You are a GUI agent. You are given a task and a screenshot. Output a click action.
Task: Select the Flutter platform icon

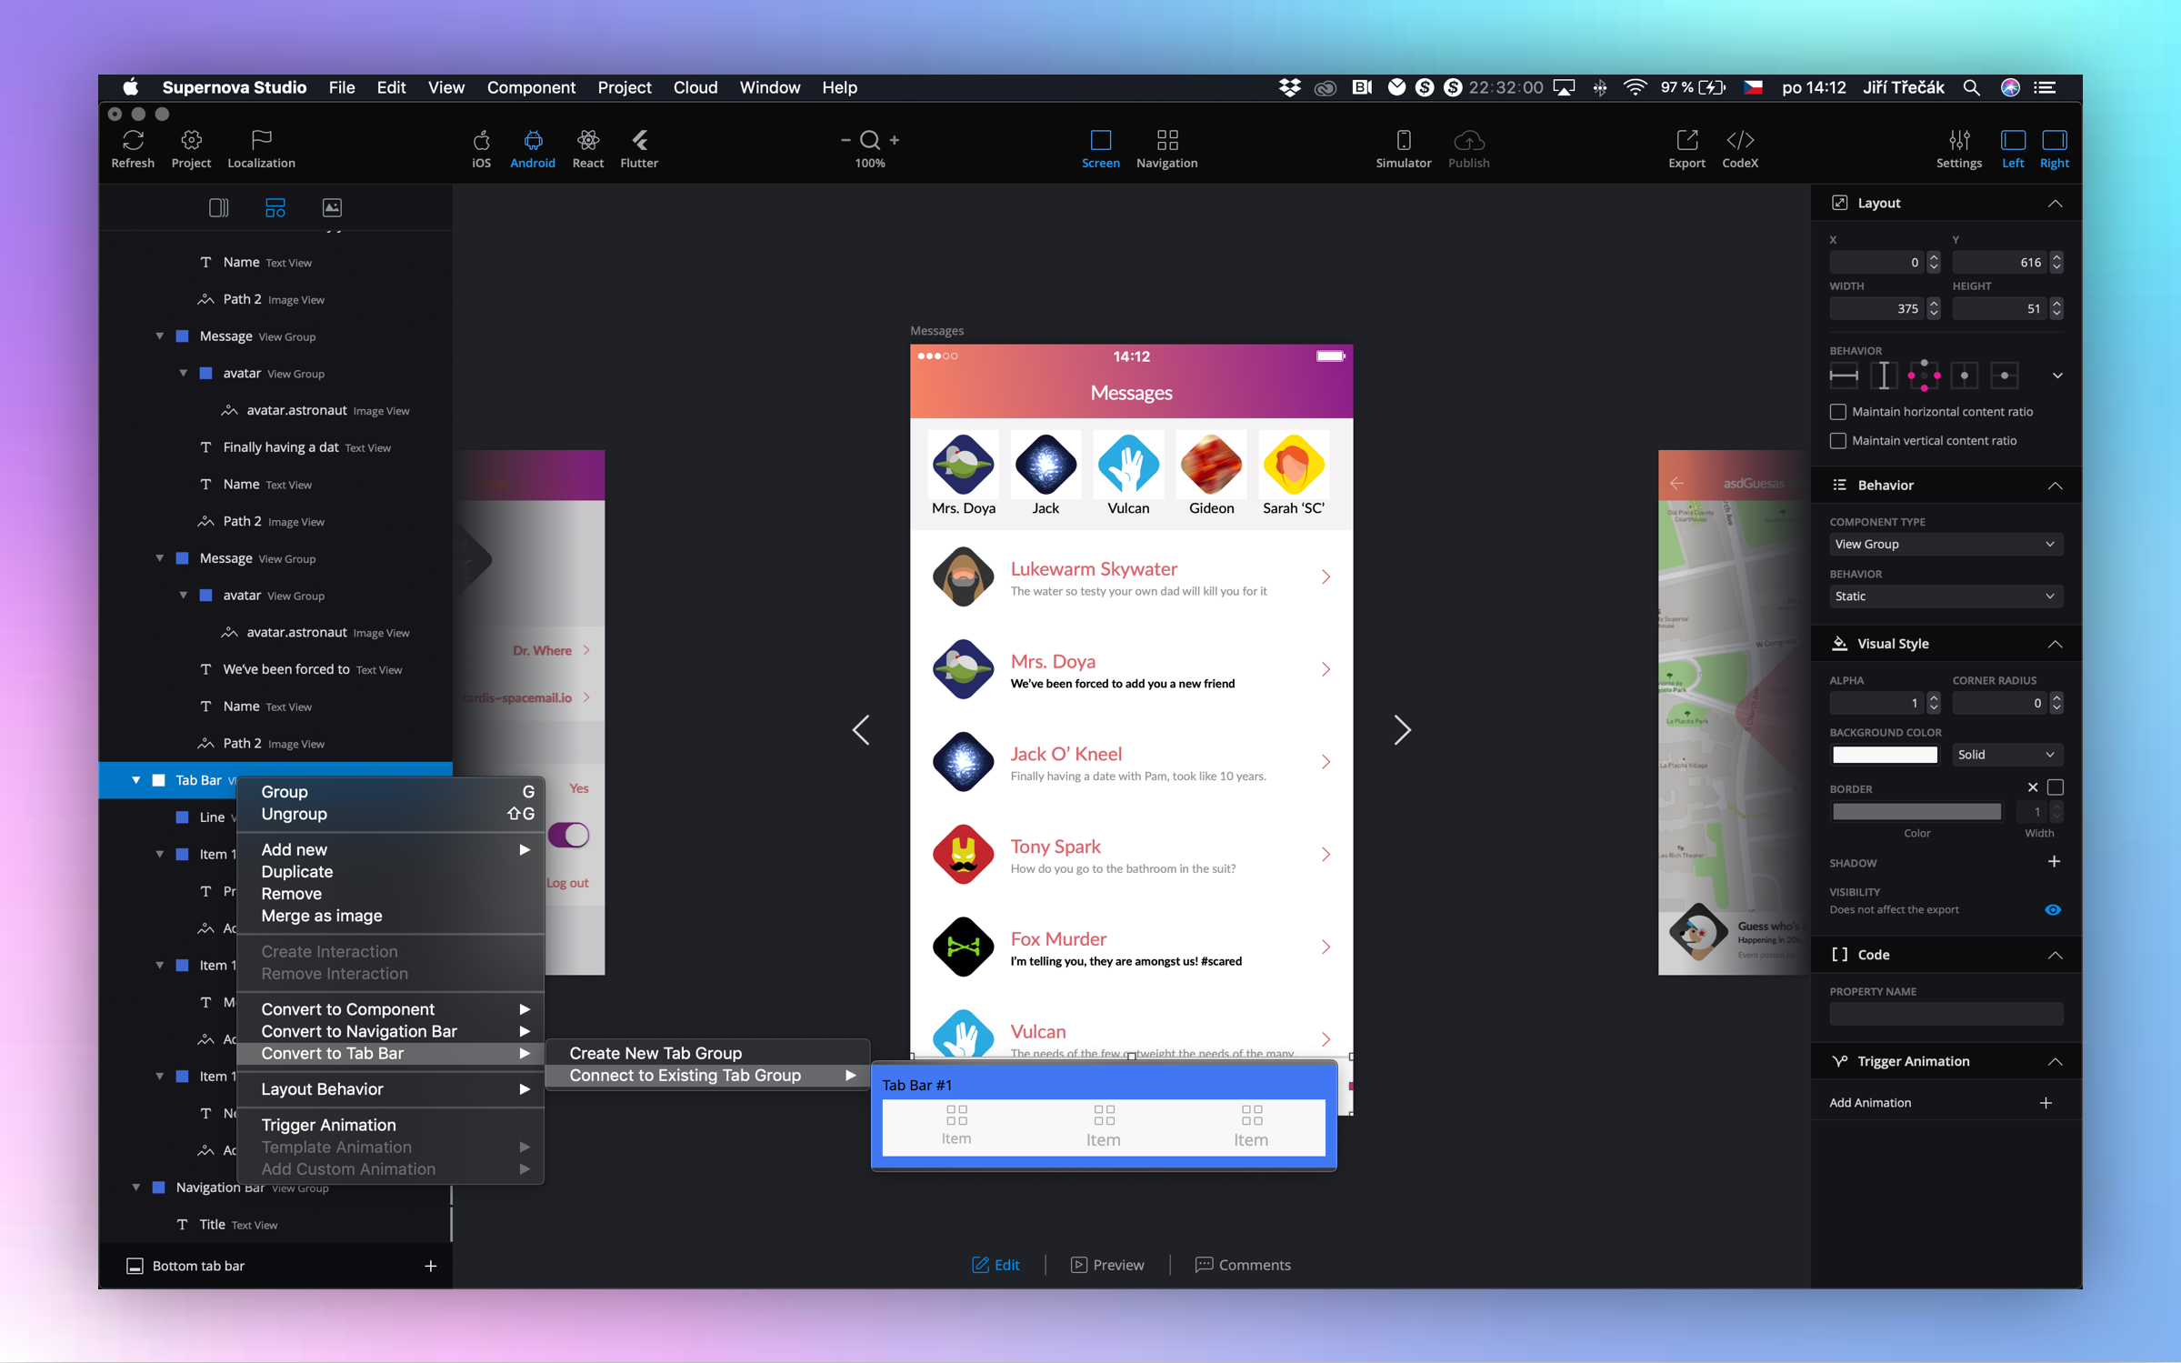[639, 140]
